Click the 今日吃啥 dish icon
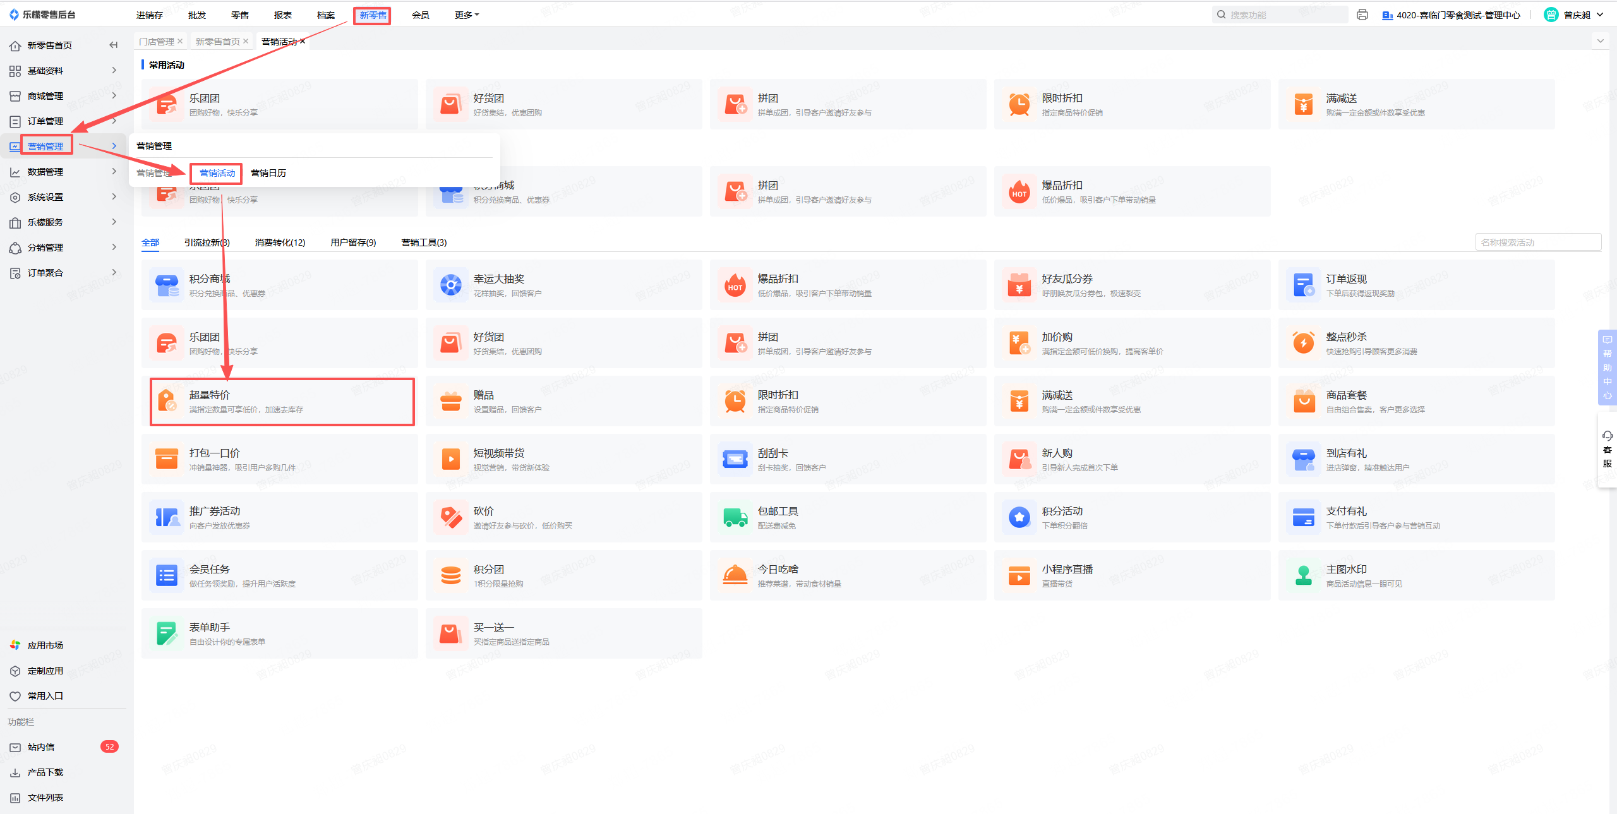The height and width of the screenshot is (814, 1617). 735,576
